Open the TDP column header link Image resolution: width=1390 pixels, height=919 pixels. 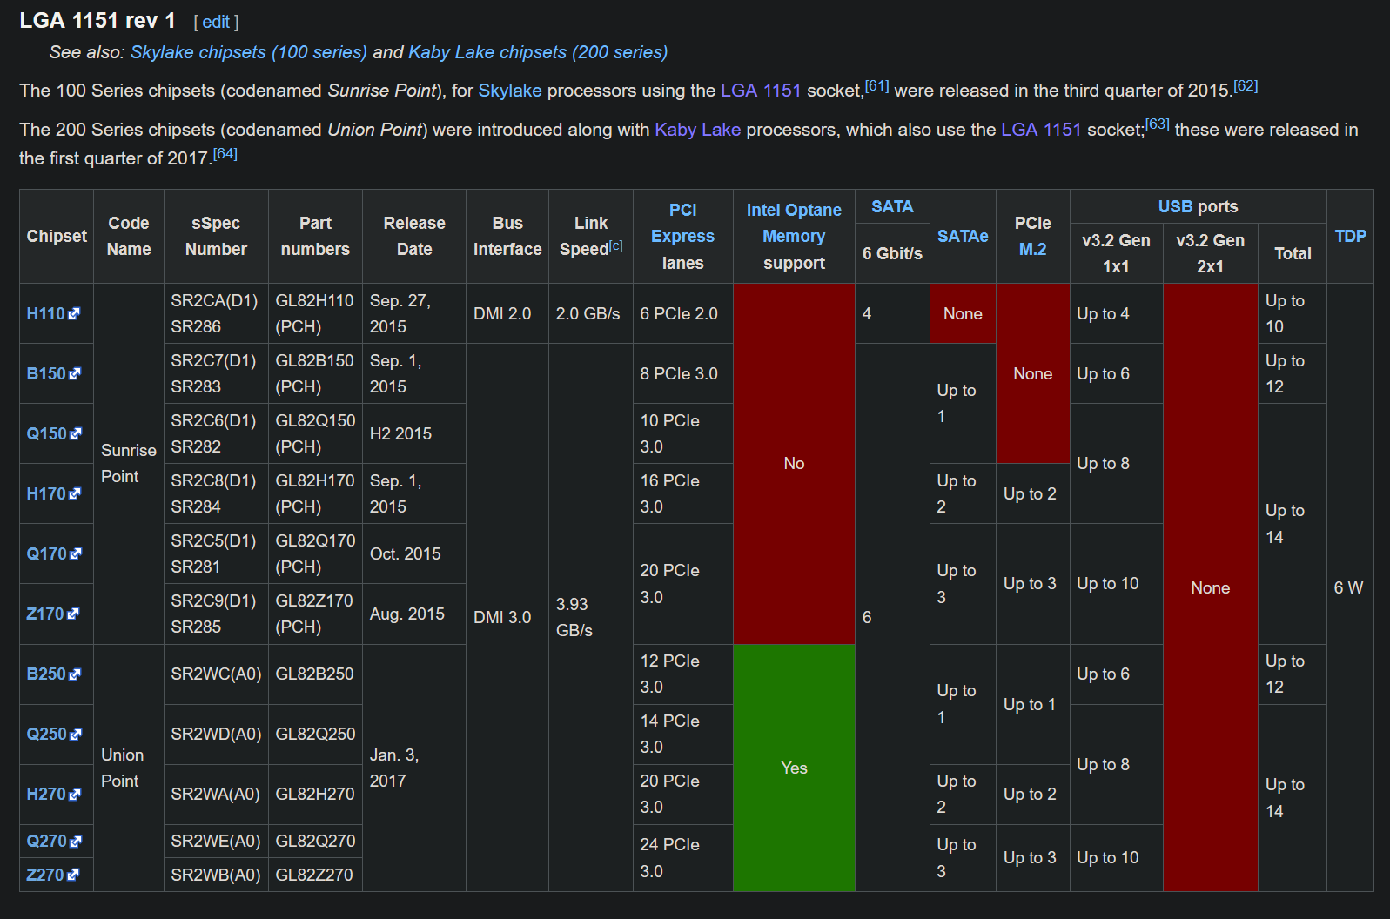click(1350, 236)
